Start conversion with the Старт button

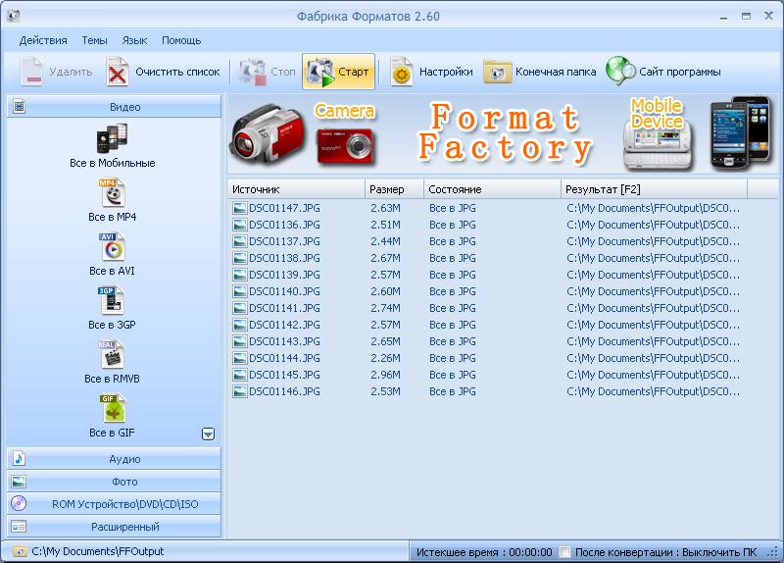click(338, 72)
